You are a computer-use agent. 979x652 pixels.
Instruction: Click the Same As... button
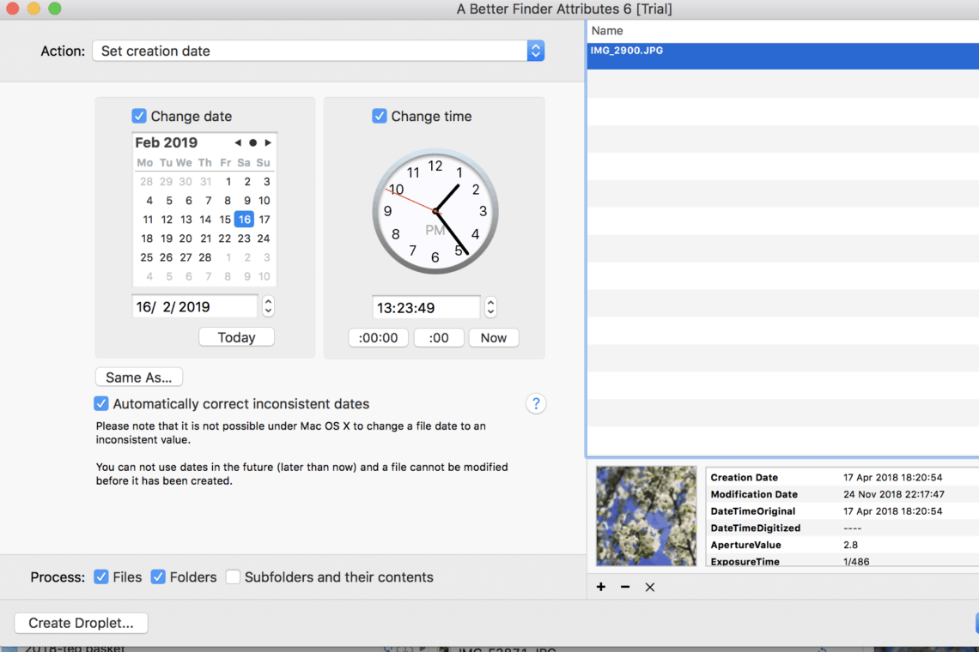point(138,377)
